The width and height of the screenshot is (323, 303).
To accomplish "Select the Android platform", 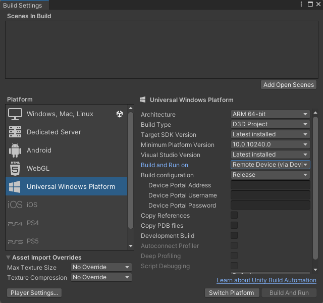I will pos(67,150).
